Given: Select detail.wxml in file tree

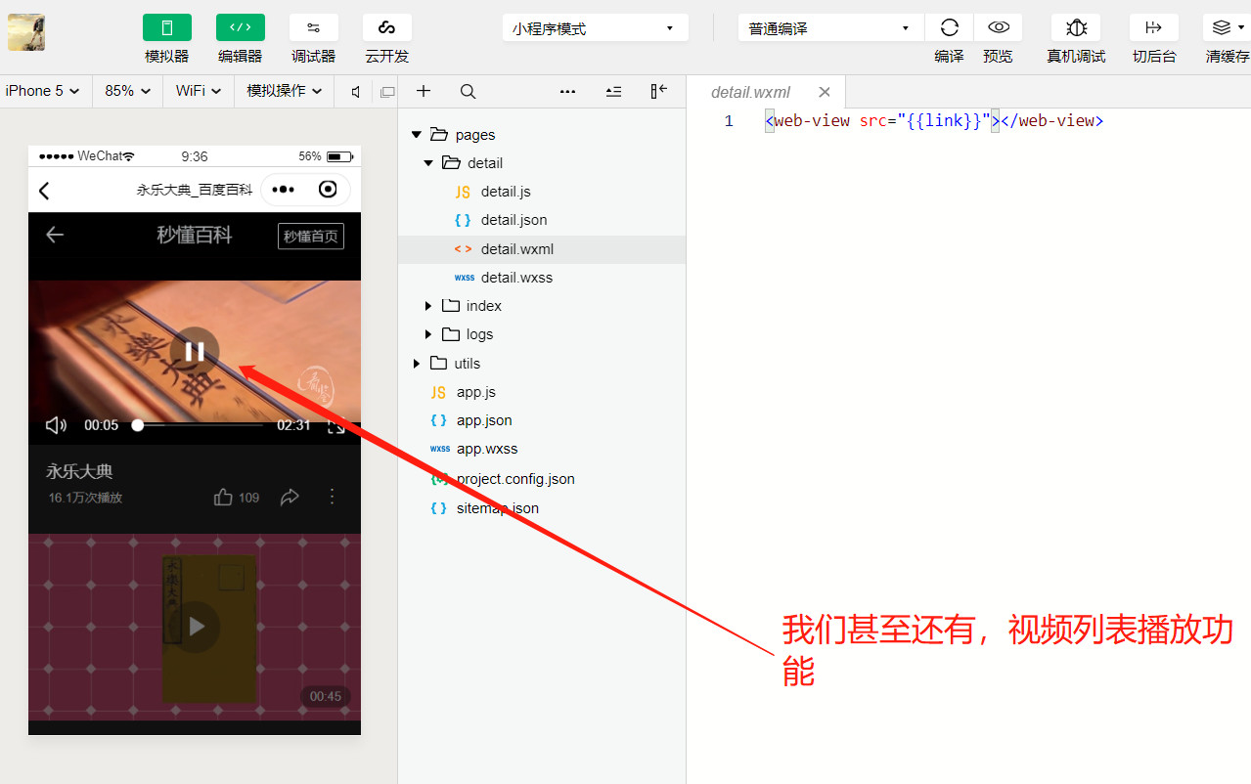Looking at the screenshot, I should [x=542, y=249].
